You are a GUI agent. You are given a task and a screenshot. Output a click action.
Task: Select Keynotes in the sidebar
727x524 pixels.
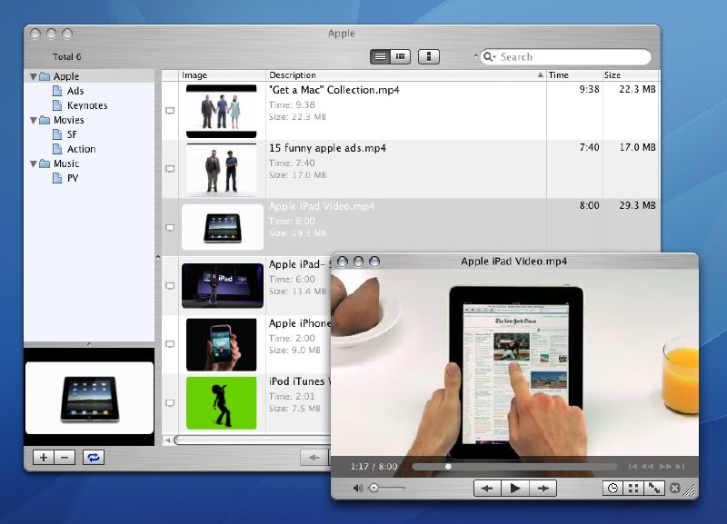click(x=86, y=105)
